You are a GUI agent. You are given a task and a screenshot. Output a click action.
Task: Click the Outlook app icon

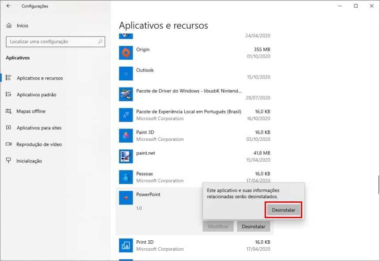pos(126,73)
